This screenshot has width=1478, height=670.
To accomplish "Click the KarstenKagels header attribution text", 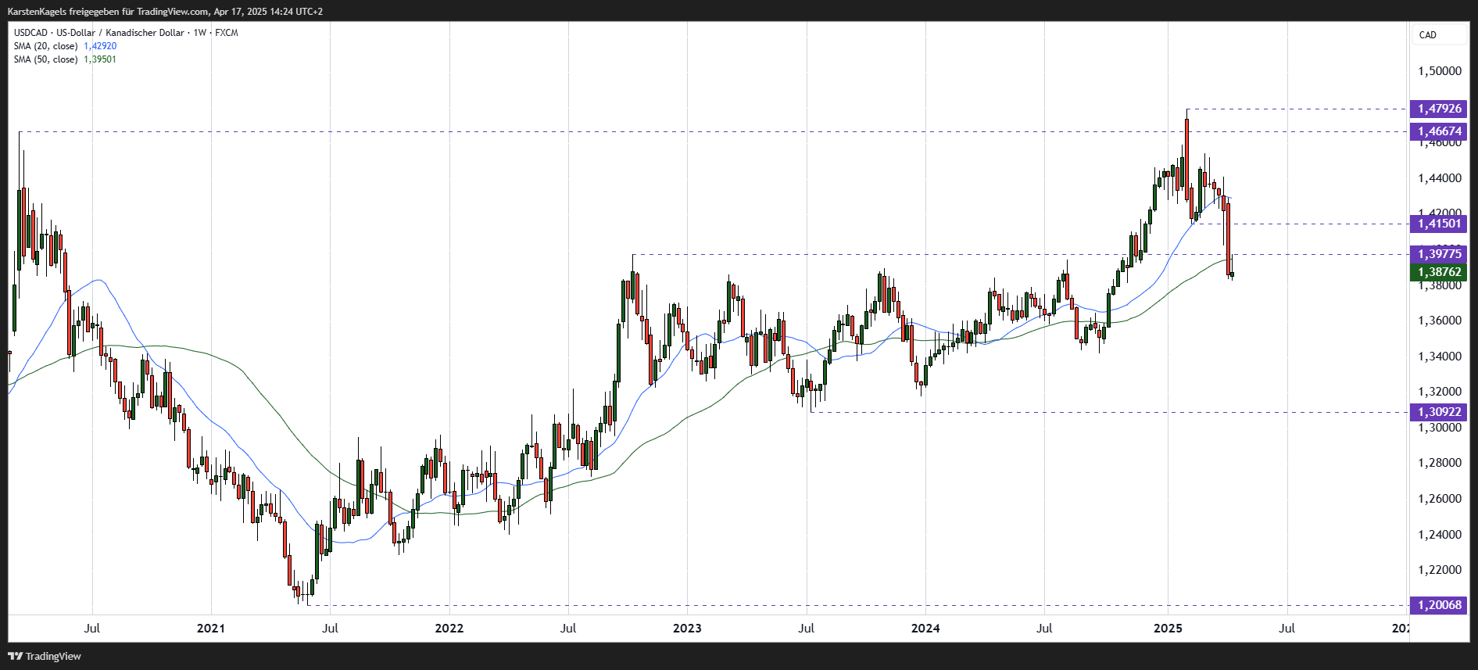I will 165,12.
